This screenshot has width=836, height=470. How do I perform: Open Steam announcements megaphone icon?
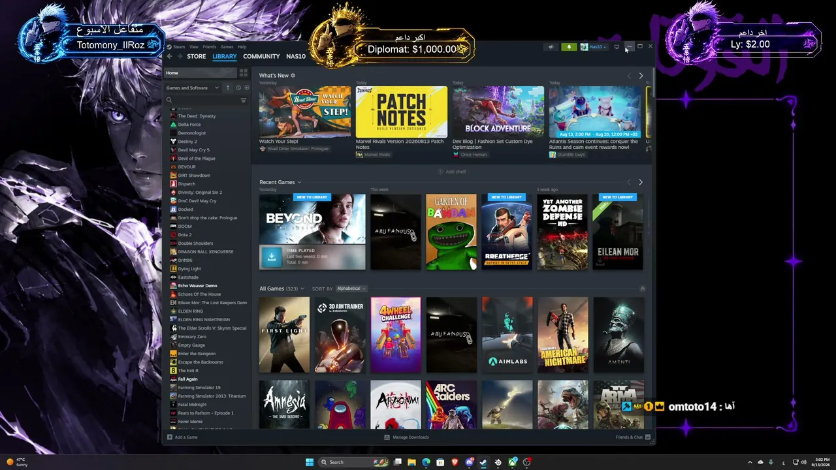[551, 47]
